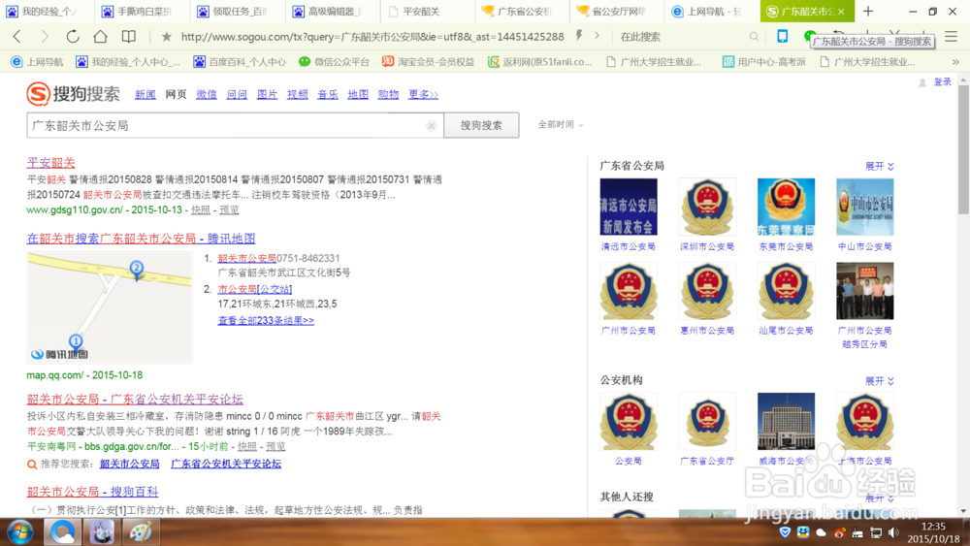Image resolution: width=970 pixels, height=546 pixels.
Task: Open 市公安局[公交站] map result
Action: point(255,289)
